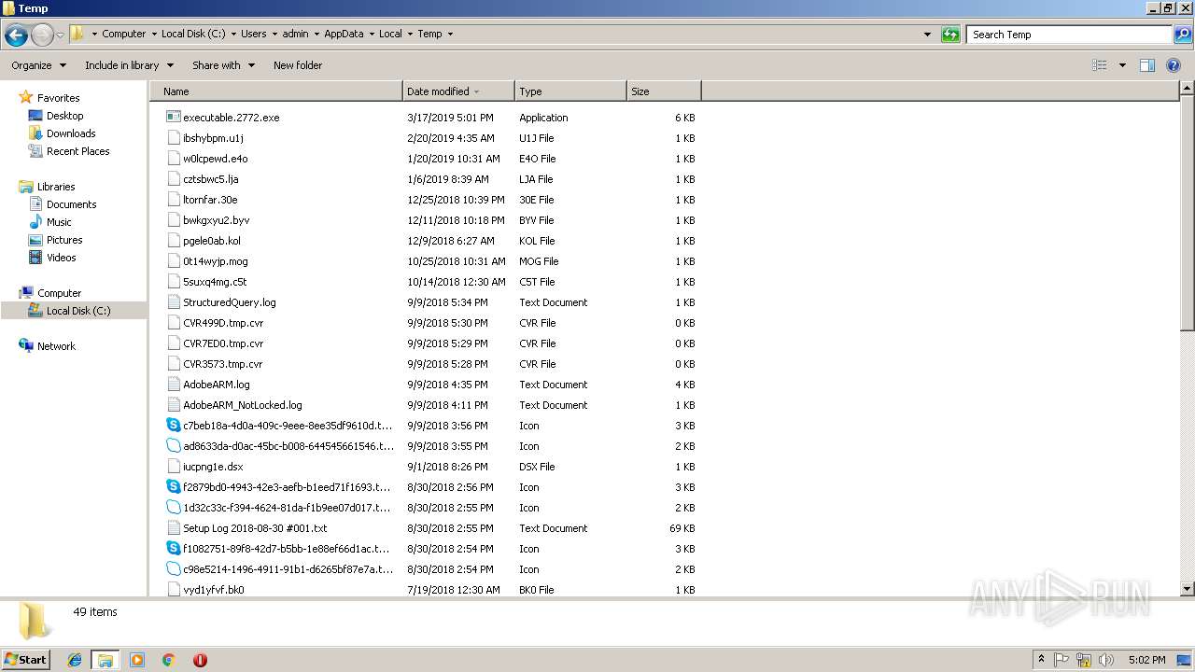
Task: Click the volume speaker tray icon
Action: (1106, 659)
